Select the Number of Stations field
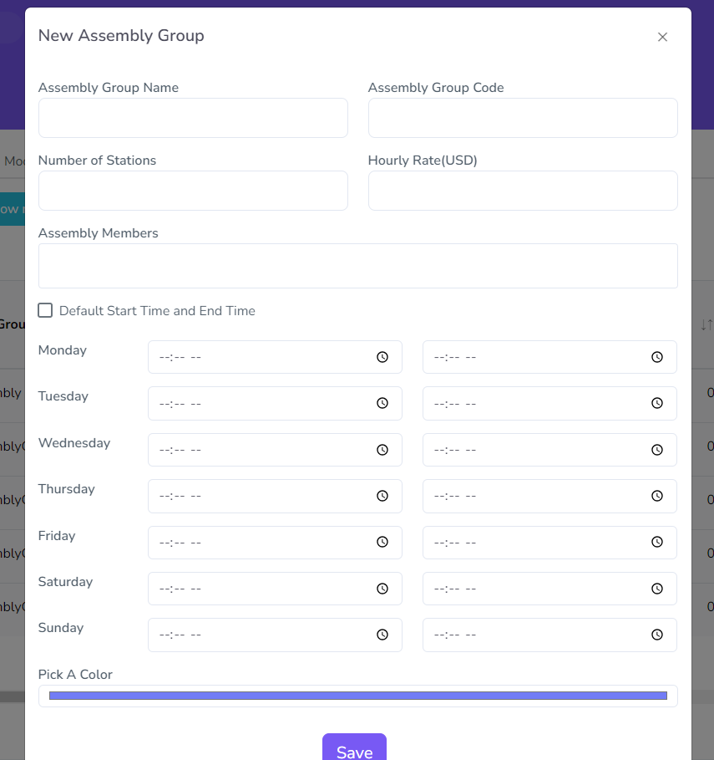The height and width of the screenshot is (760, 714). [193, 191]
